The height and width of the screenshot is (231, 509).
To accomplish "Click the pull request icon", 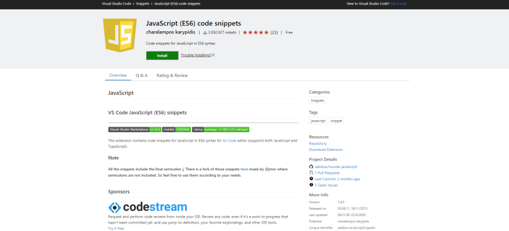I will click(311, 173).
